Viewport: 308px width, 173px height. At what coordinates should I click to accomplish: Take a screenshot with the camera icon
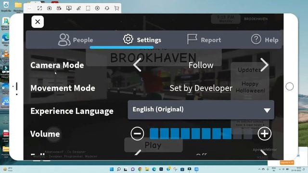click(x=49, y=8)
